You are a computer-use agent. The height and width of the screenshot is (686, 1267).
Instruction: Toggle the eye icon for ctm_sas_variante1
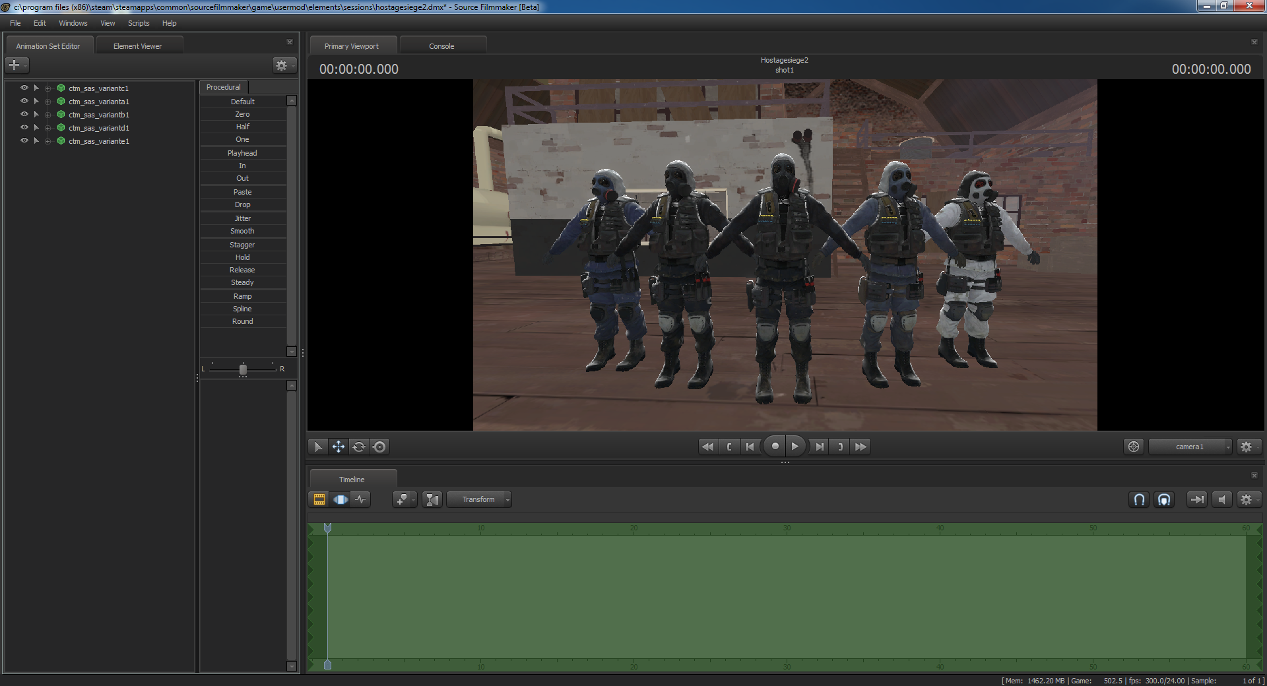[24, 140]
